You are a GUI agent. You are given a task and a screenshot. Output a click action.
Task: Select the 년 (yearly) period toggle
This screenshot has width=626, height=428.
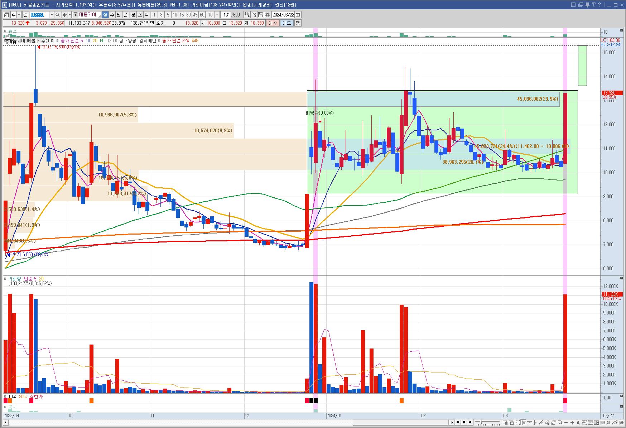coord(125,15)
